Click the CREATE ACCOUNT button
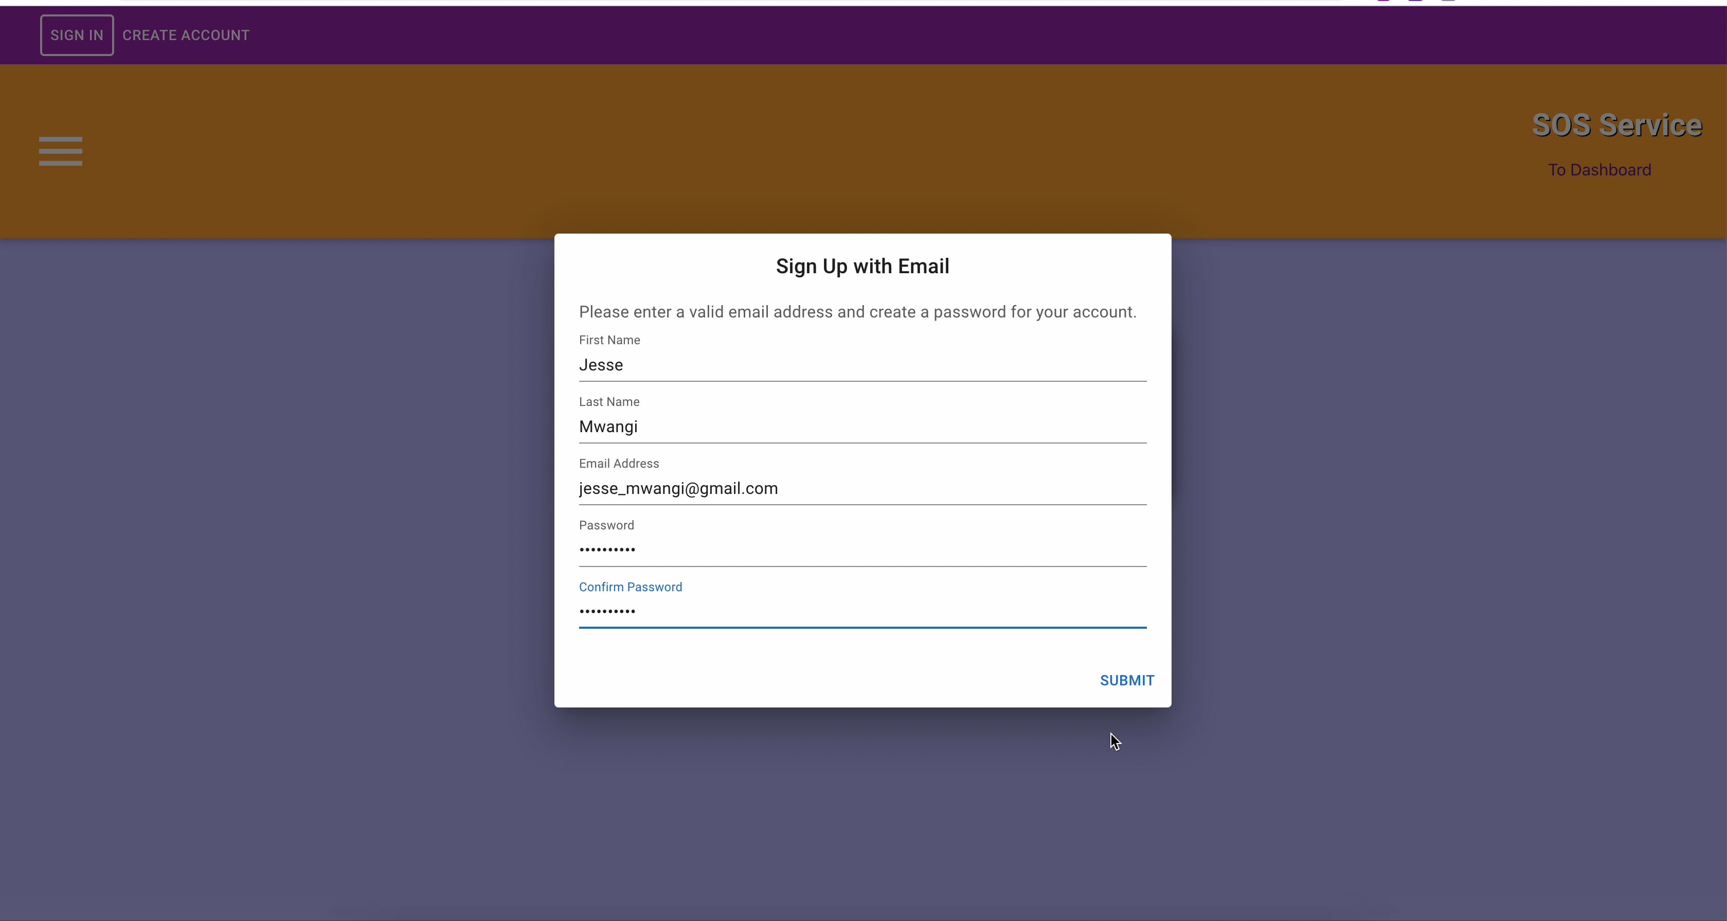Viewport: 1727px width, 921px height. pos(186,35)
